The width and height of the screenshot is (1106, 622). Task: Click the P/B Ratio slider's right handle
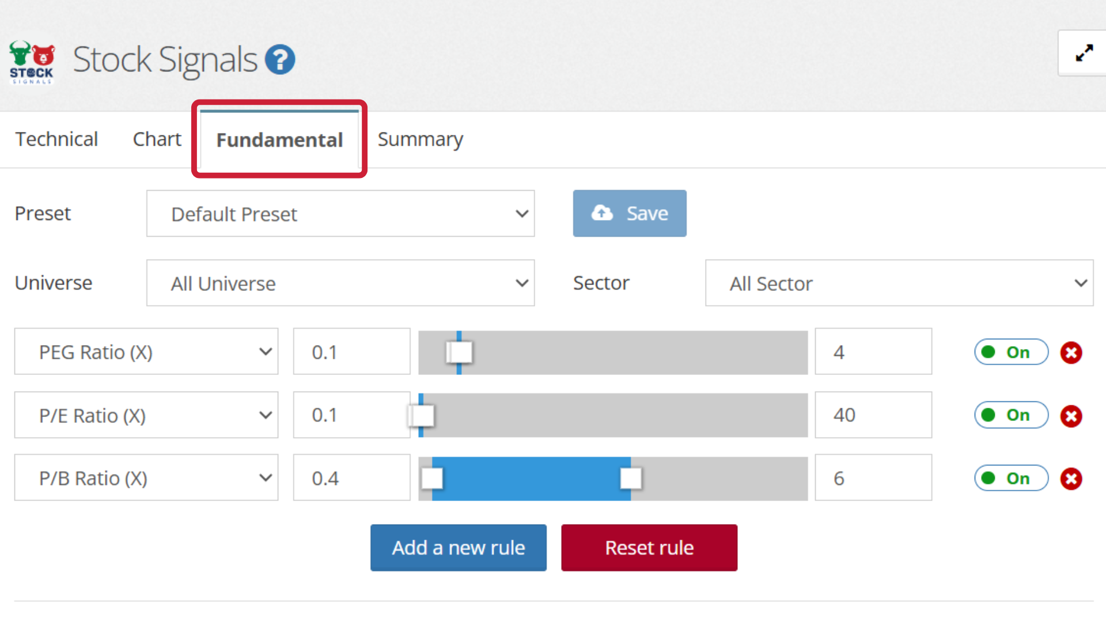coord(631,478)
